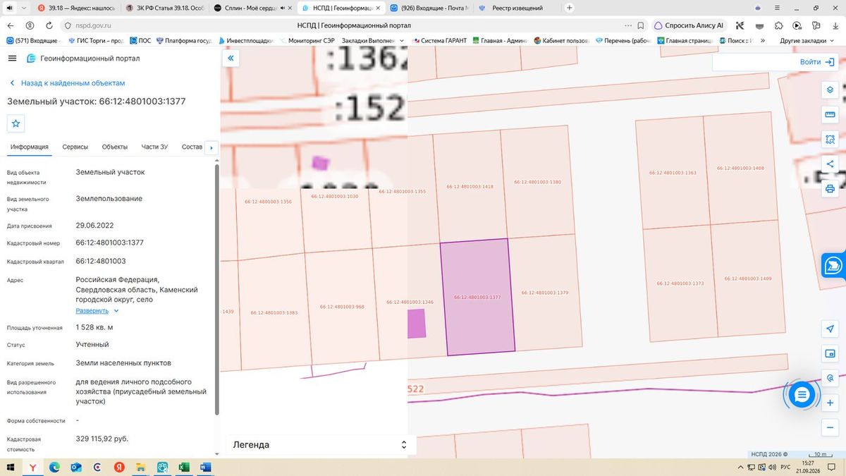Click the highlighted parcel 66:12:4801003:1377
This screenshot has width=846, height=476.
(x=477, y=297)
